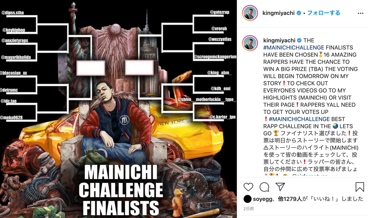
Task: Share post via paper plane icon
Action: coord(280,187)
